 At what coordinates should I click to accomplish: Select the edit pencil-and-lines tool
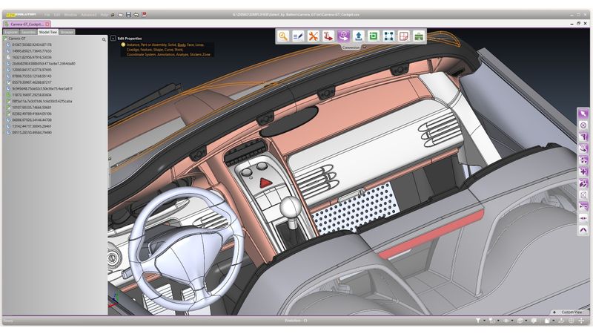298,36
